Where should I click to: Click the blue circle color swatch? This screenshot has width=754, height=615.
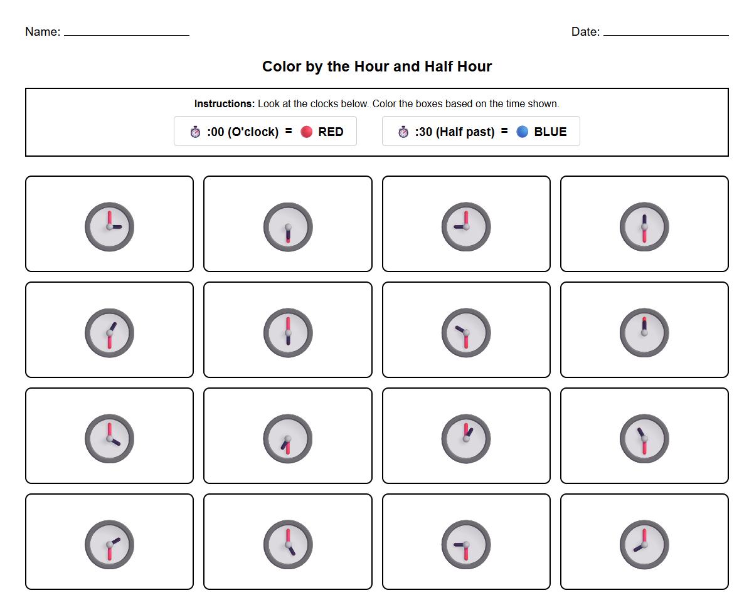(x=516, y=132)
